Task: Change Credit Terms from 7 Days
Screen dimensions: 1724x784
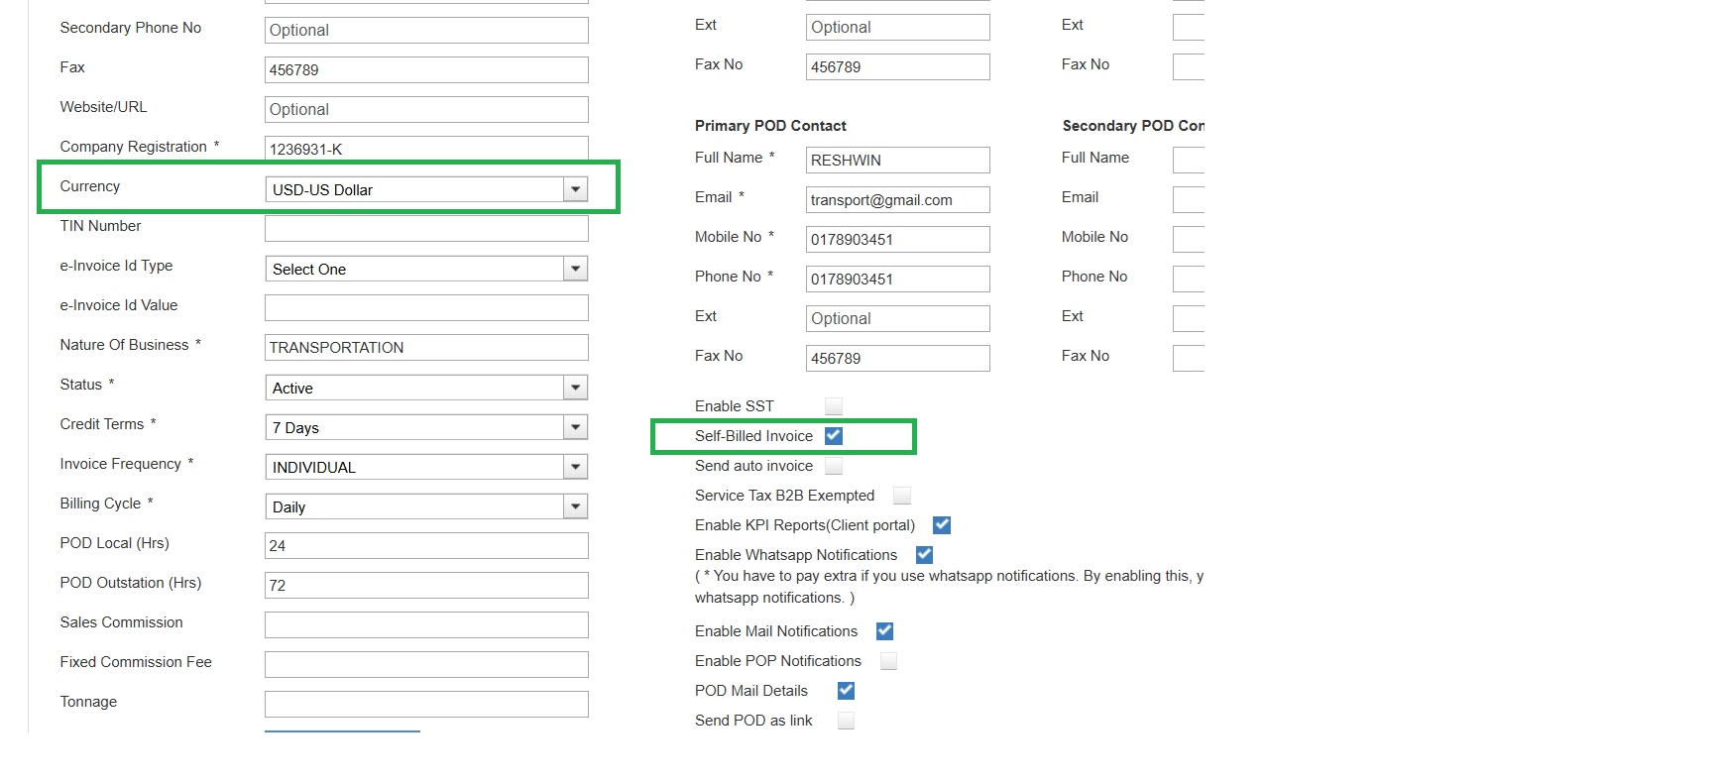Action: 426,427
